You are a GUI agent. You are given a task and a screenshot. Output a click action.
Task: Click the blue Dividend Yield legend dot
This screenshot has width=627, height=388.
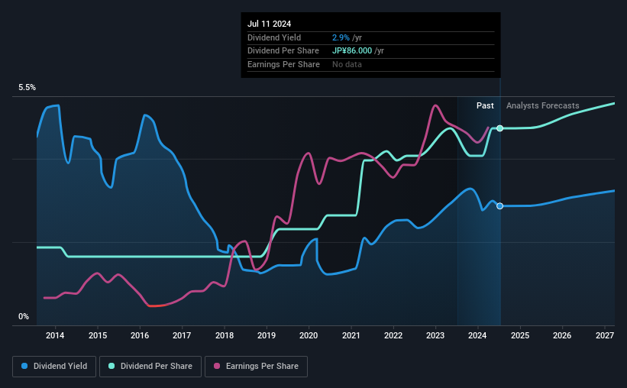coord(24,366)
